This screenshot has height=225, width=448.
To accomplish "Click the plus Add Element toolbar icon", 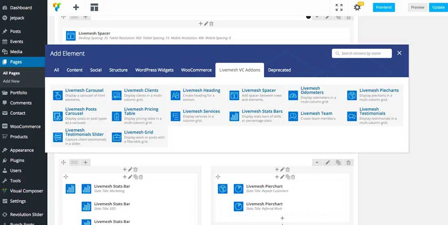I will click(x=76, y=7).
